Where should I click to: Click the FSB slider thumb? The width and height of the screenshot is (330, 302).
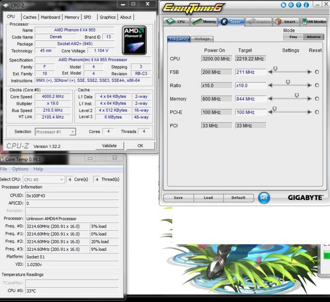275,69
